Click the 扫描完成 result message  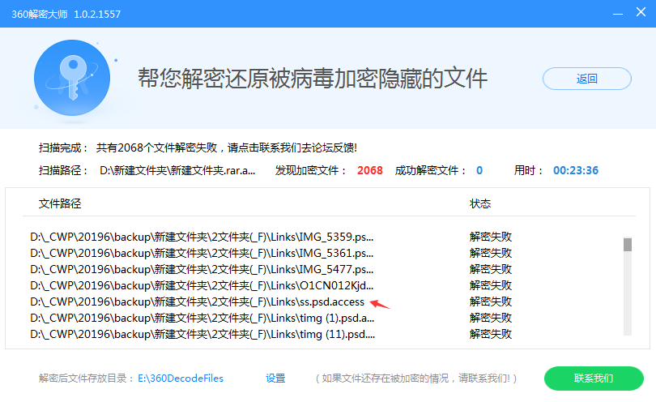226,148
